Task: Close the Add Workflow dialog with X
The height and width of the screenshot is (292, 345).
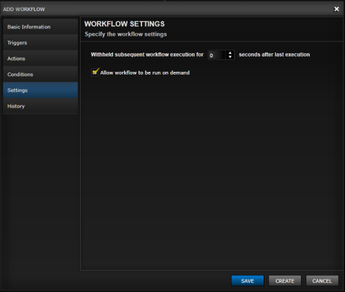Action: click(x=337, y=9)
